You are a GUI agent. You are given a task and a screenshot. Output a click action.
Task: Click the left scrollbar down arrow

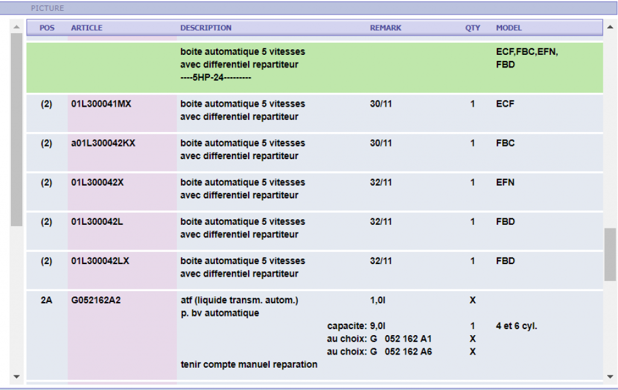(16, 377)
